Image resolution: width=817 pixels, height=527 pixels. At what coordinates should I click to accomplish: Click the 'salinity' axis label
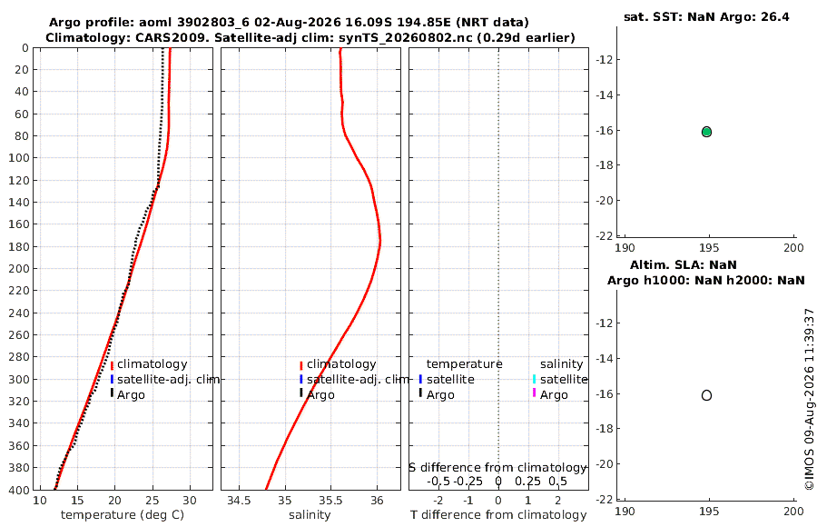point(310,515)
